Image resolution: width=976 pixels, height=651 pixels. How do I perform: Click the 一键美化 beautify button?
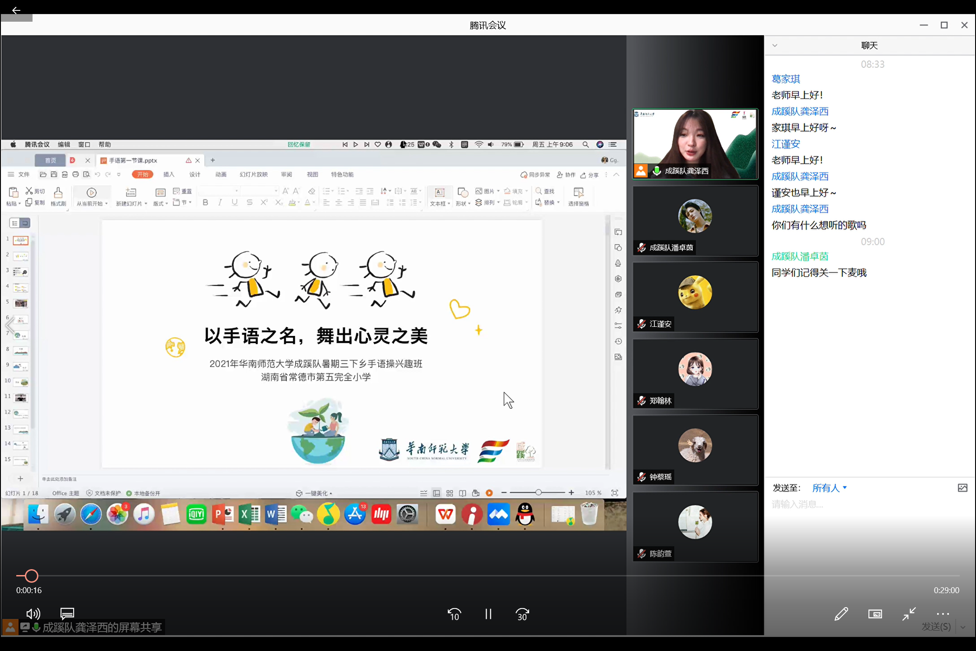[314, 493]
